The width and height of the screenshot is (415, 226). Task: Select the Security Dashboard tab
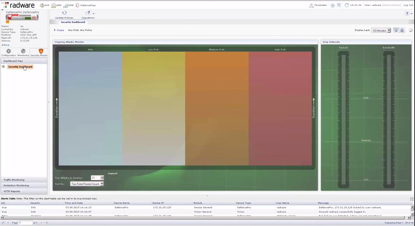click(73, 22)
